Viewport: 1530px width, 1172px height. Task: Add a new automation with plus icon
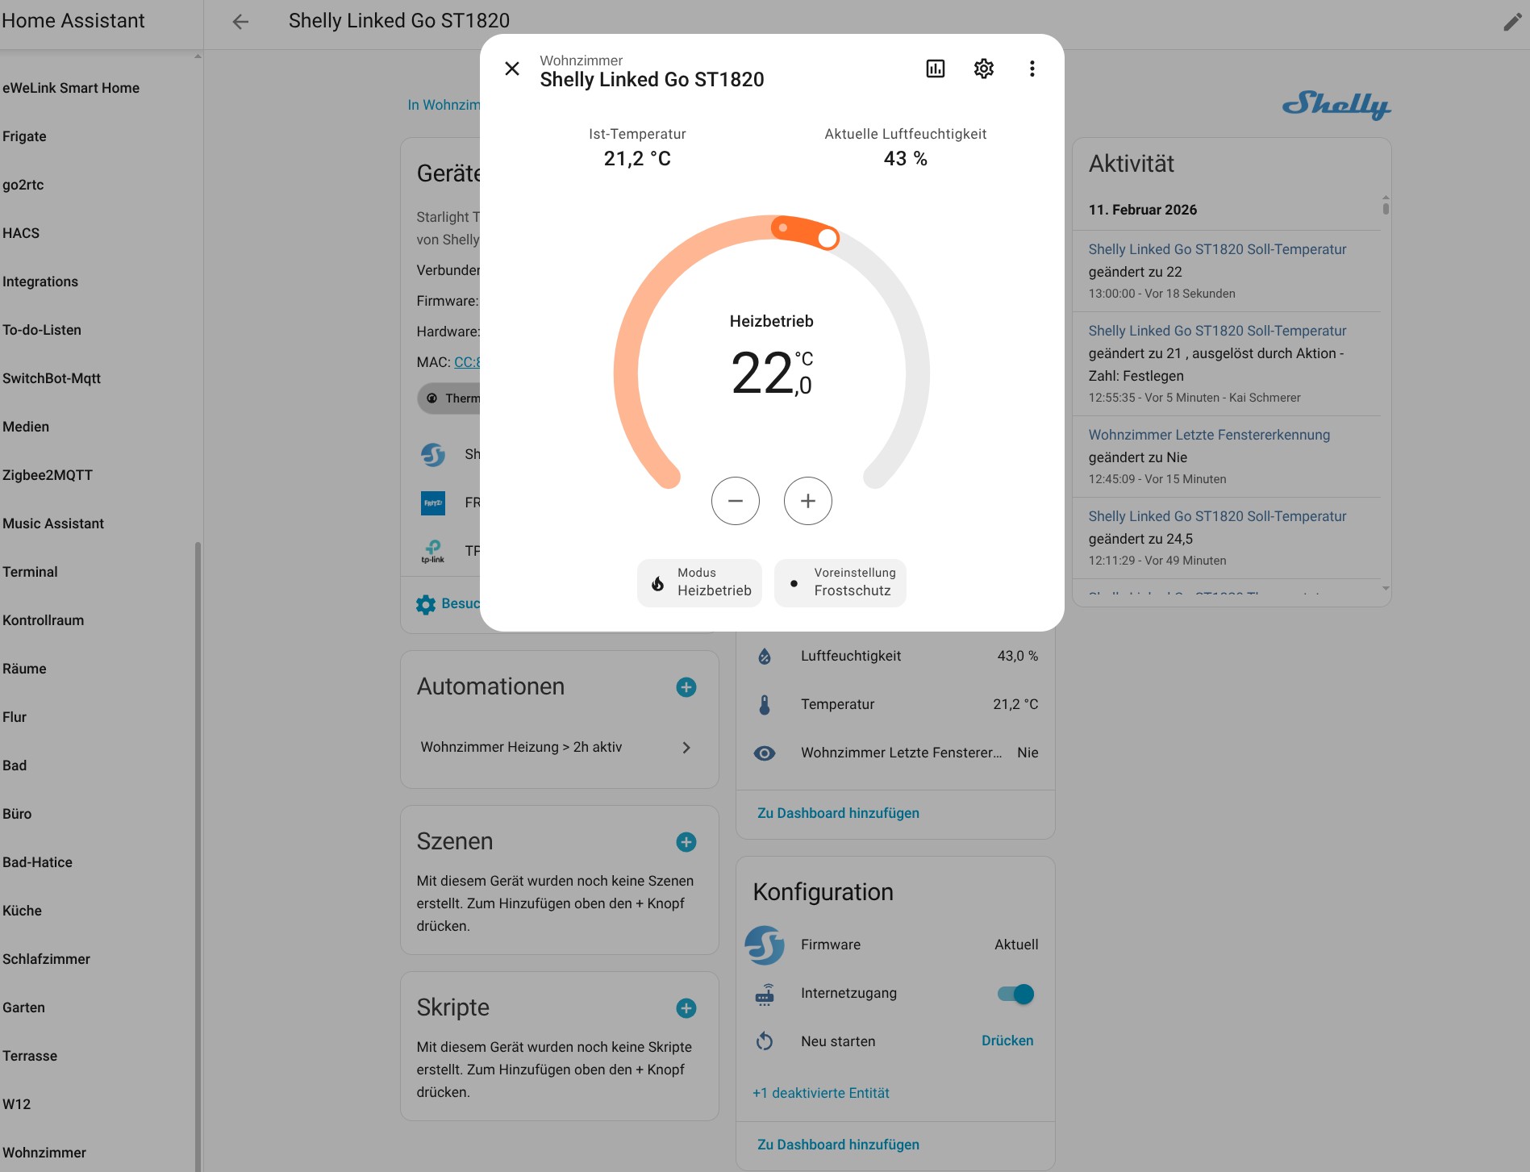coord(686,687)
